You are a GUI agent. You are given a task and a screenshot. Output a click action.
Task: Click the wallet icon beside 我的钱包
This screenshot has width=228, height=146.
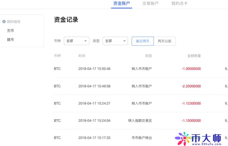click(4, 22)
